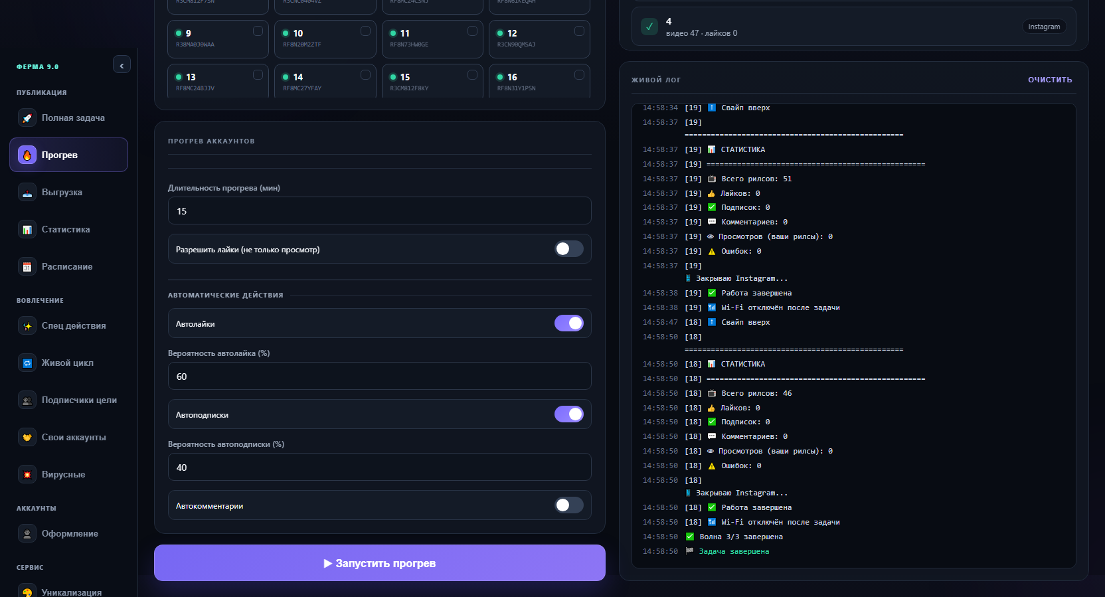Select Живой цикл in the sidebar
Image resolution: width=1105 pixels, height=597 pixels.
click(x=68, y=363)
